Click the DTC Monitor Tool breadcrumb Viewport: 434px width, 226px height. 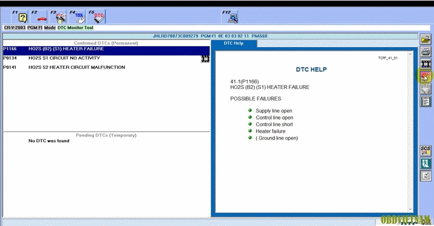pos(75,28)
